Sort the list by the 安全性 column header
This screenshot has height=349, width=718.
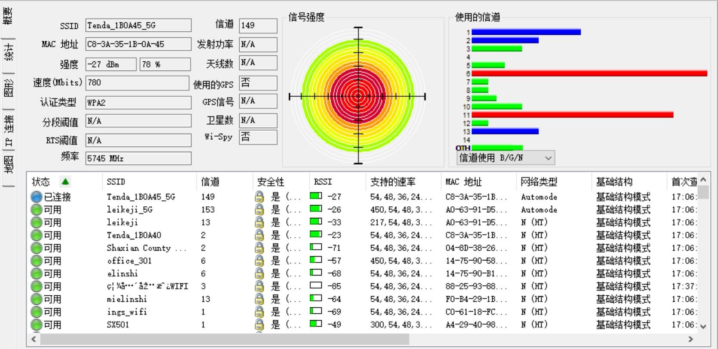281,182
